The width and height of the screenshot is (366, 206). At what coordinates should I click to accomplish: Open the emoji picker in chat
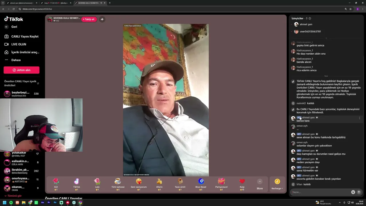click(353, 192)
